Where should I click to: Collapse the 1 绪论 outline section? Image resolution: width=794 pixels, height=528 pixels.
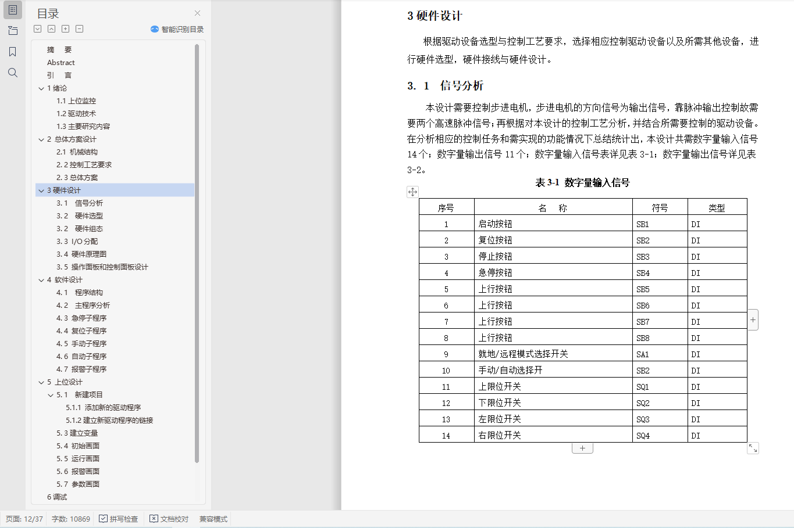(x=41, y=88)
